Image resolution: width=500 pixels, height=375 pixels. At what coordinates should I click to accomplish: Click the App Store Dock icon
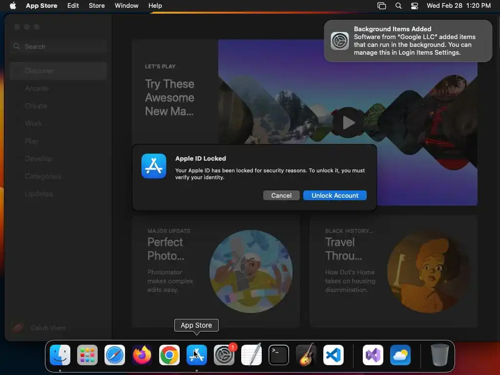point(197,355)
